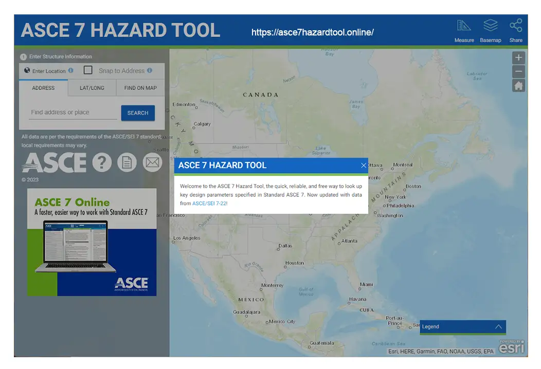Close the ASCE 7 Hazard Tool welcome dialog

363,165
